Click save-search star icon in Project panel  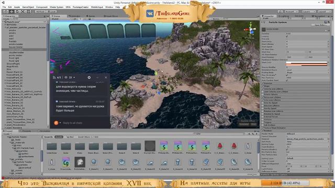256,134
